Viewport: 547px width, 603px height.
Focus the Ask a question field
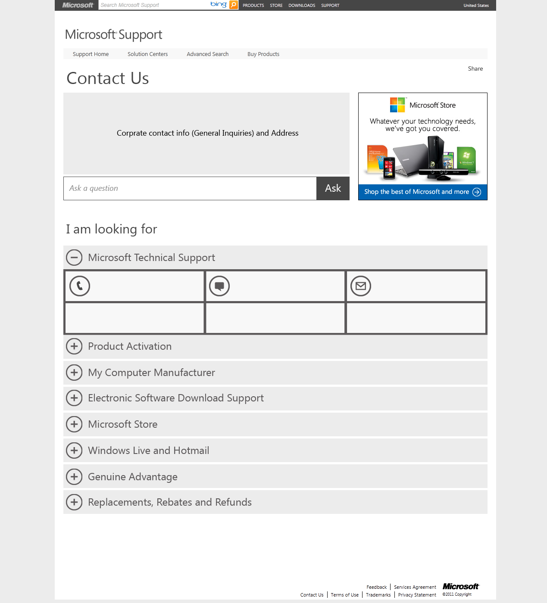(x=190, y=188)
